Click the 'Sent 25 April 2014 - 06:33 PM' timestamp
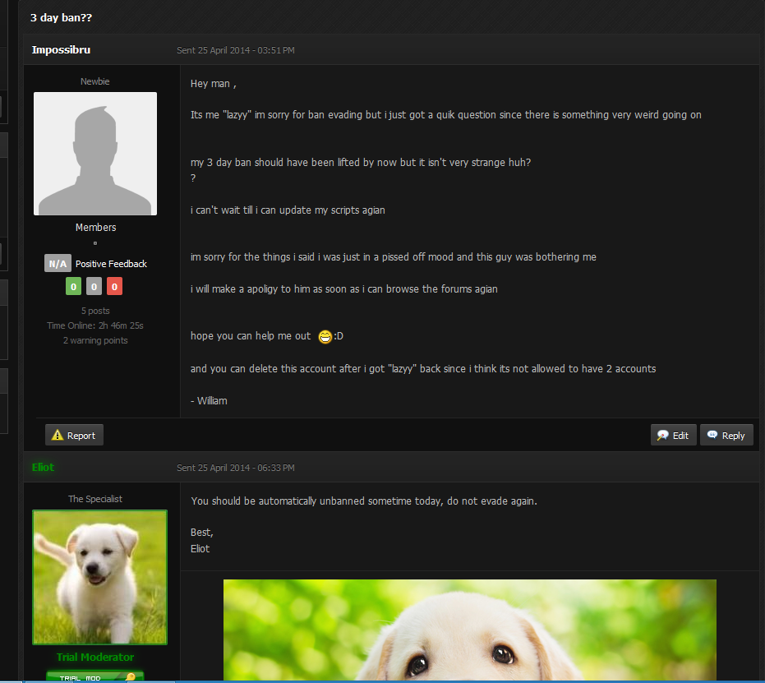The image size is (765, 683). coord(236,468)
